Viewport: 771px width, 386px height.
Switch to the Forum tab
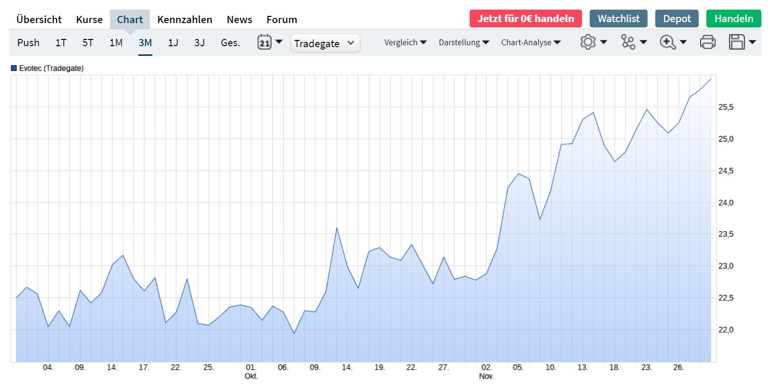click(282, 20)
